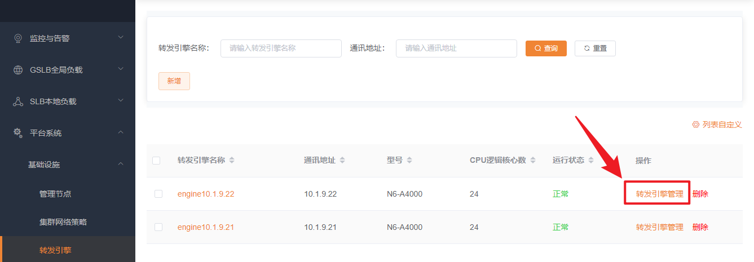Expand the GSLB全局负载 menu chevron
The image size is (754, 262).
(x=121, y=69)
